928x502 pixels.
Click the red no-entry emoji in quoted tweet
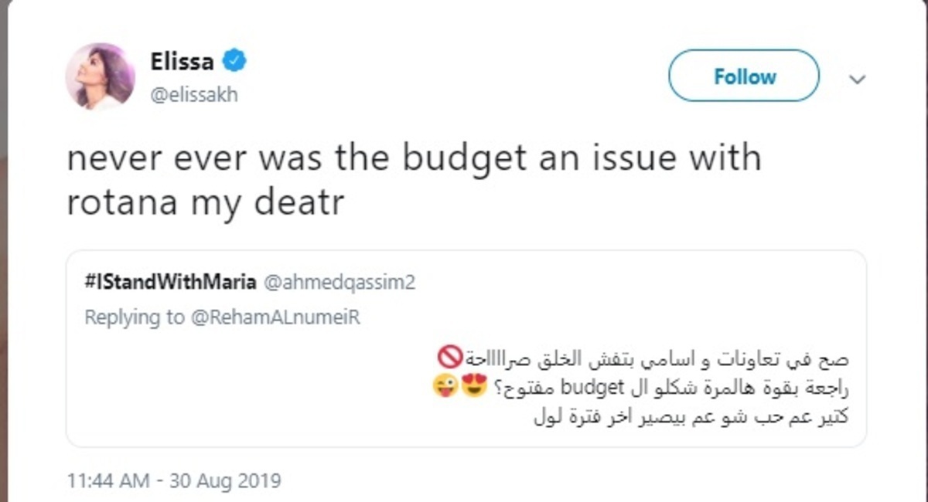(449, 358)
